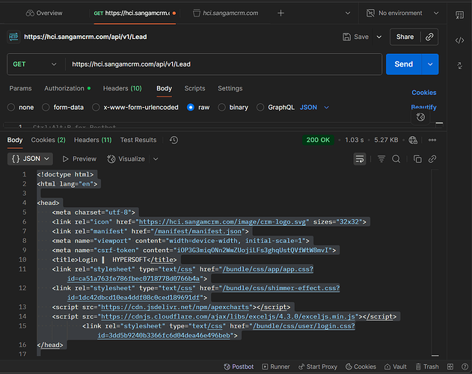The height and width of the screenshot is (374, 472).
Task: Open search in the response body
Action: click(x=396, y=159)
